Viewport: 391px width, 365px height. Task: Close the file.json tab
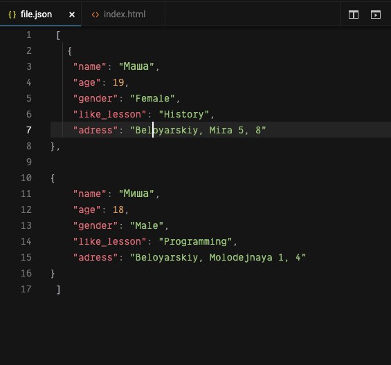tap(72, 15)
